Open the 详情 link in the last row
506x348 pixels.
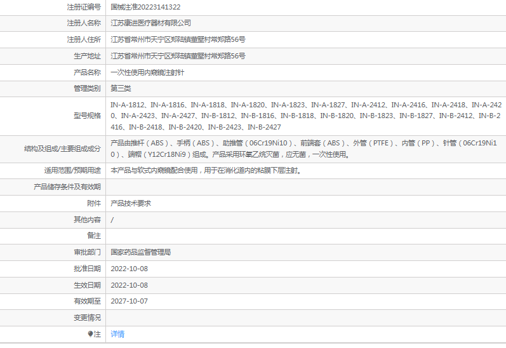coord(117,334)
